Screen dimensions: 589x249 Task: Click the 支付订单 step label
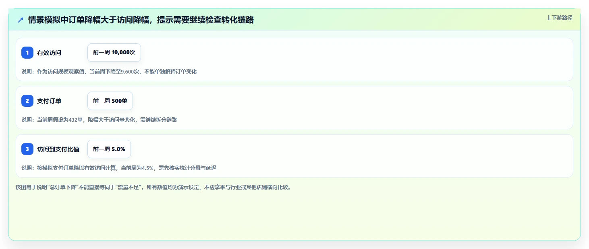(49, 101)
